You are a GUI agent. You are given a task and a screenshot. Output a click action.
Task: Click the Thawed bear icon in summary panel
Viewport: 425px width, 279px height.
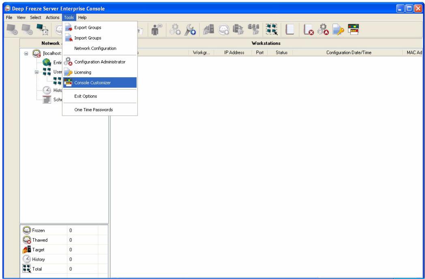(27, 240)
